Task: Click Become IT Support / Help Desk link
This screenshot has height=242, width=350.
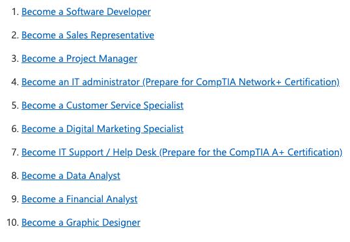Action: click(182, 152)
